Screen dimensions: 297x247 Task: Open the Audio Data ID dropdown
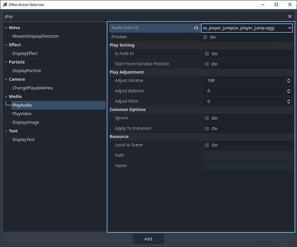coord(247,28)
